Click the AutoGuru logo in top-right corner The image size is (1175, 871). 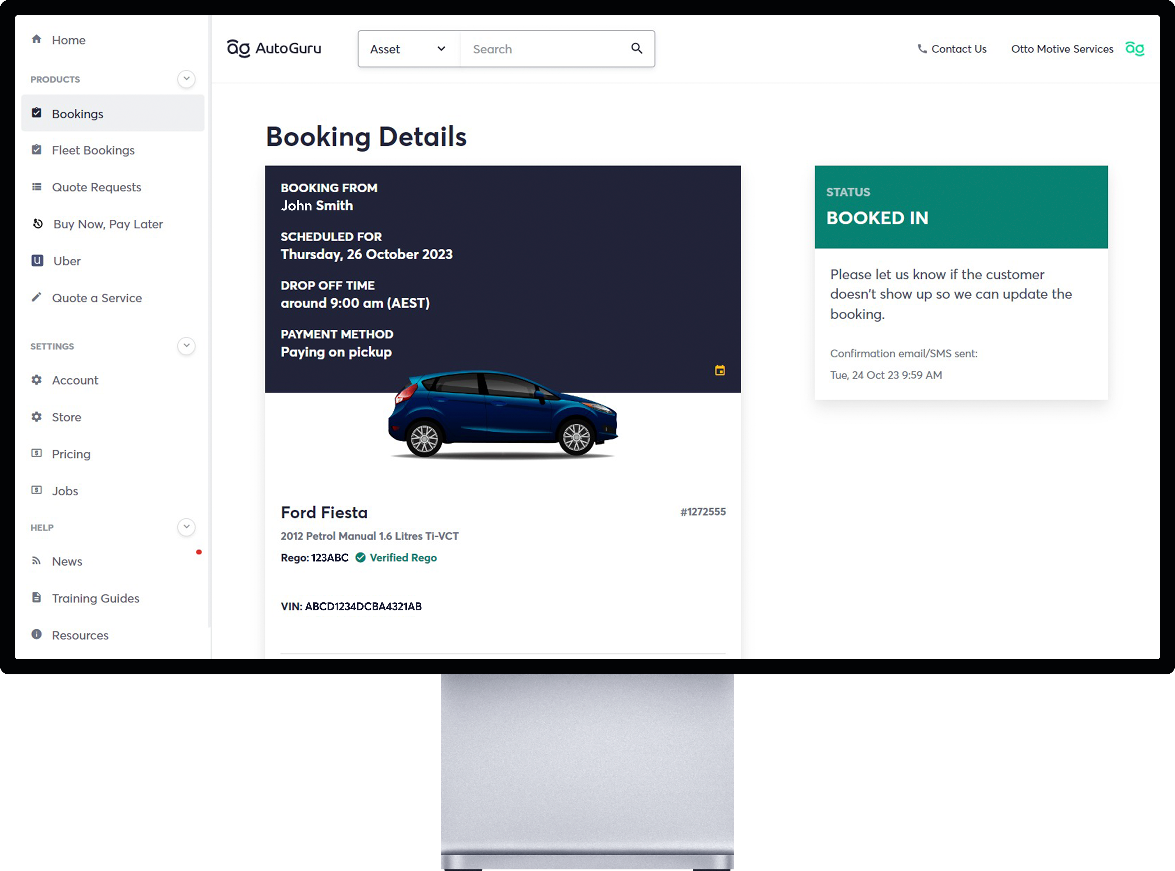(1135, 49)
